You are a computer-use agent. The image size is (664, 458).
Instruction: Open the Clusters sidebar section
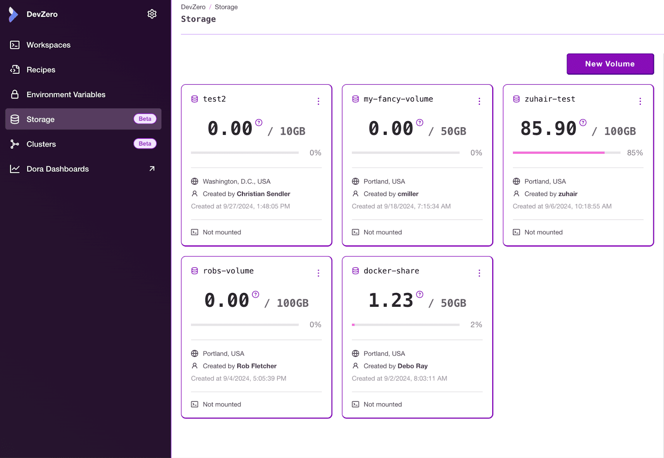point(41,144)
